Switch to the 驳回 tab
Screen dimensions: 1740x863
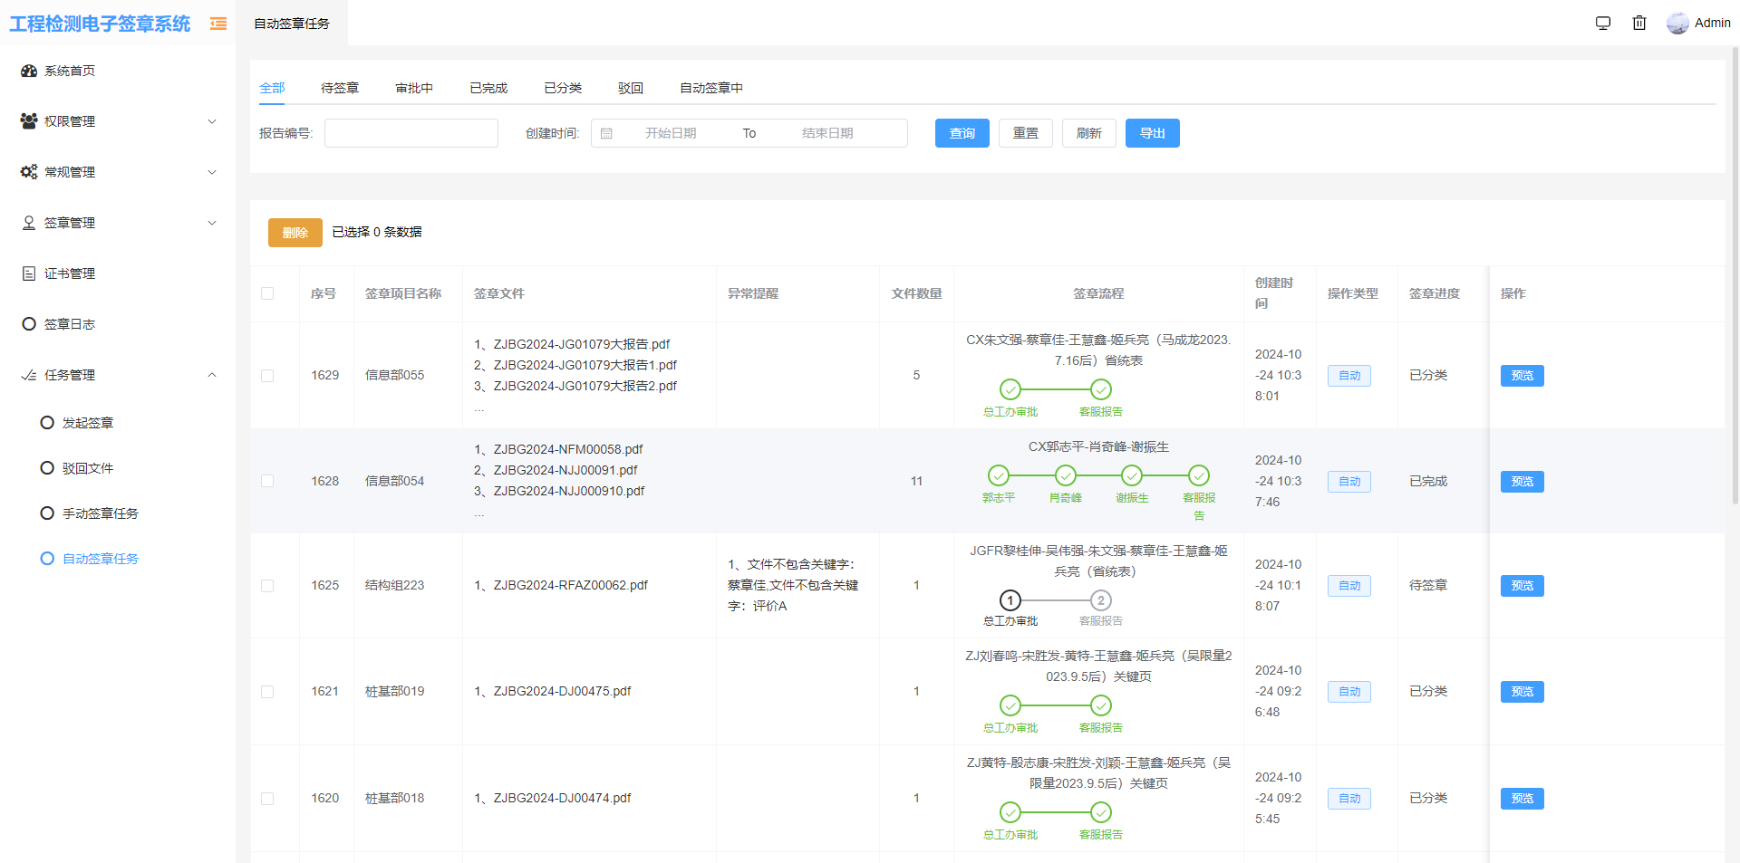point(631,88)
